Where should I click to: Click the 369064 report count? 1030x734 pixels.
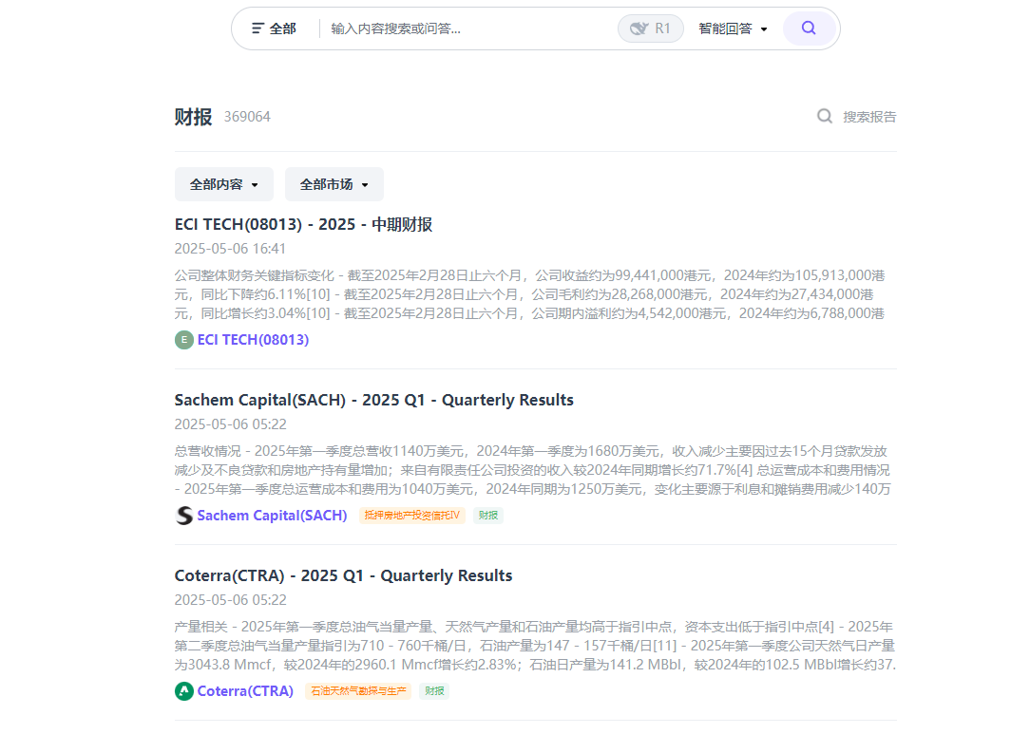[247, 117]
